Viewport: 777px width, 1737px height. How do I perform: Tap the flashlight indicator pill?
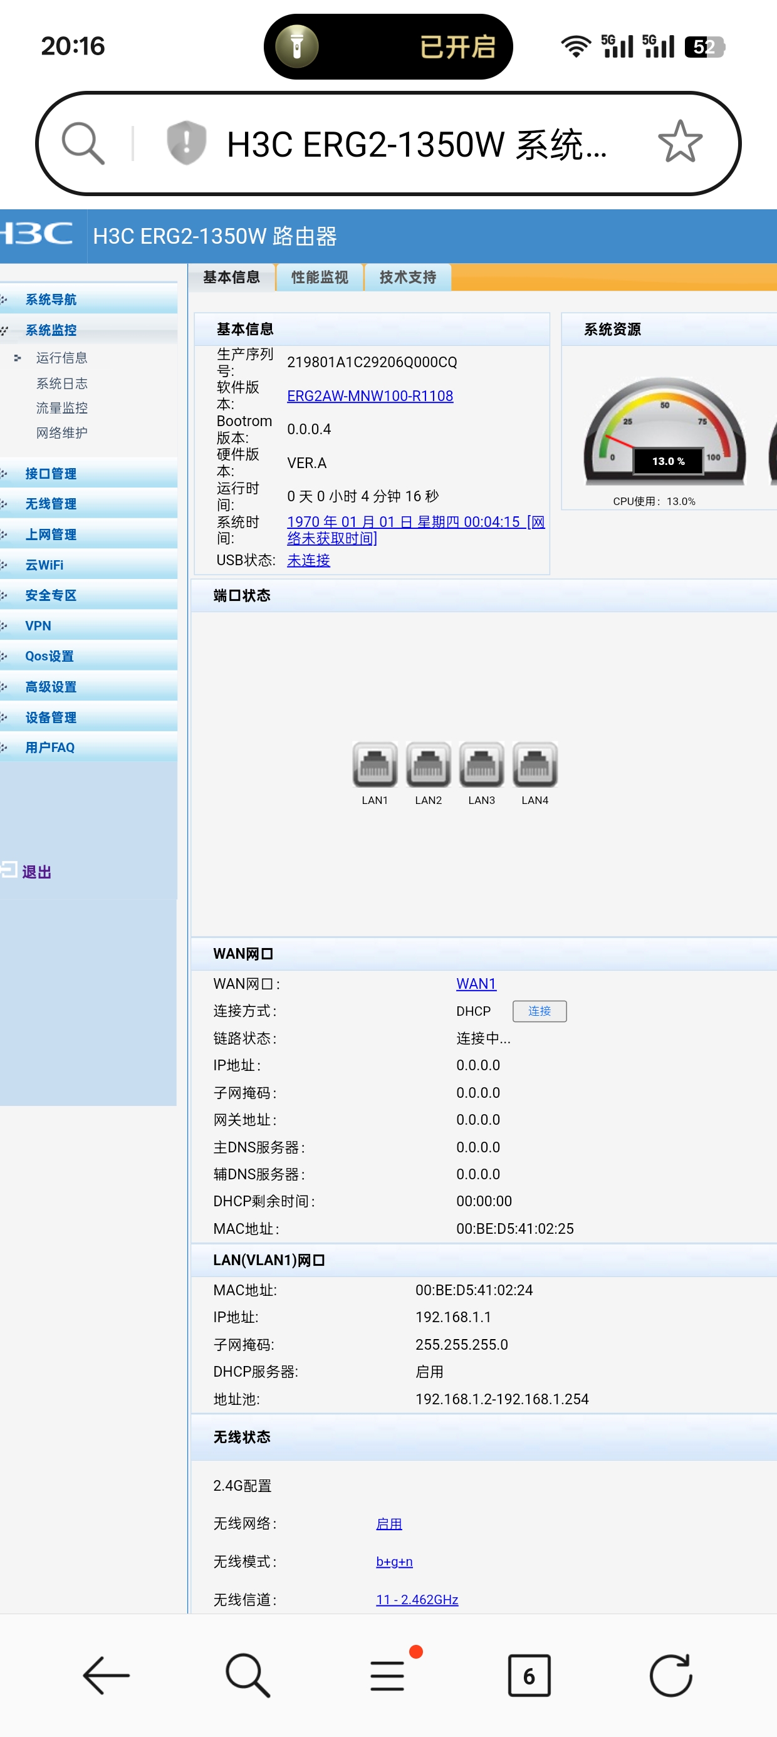[388, 46]
